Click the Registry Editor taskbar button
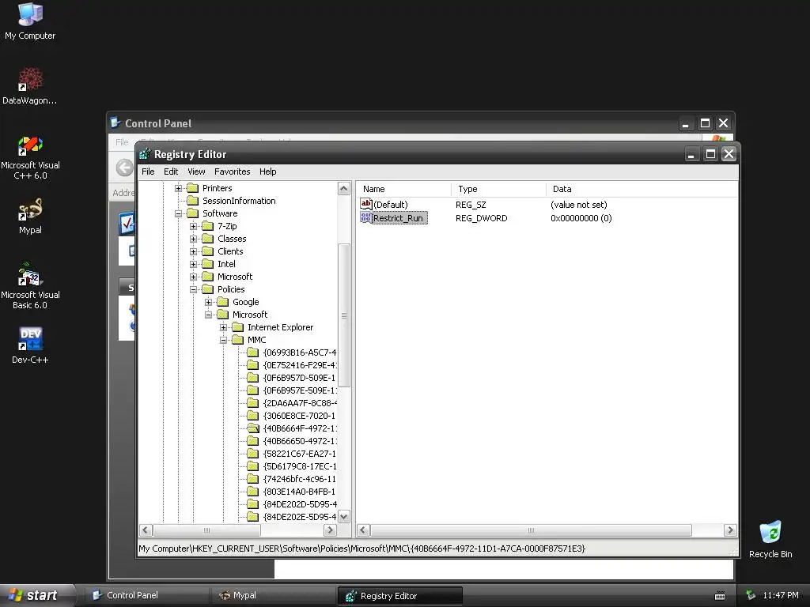This screenshot has height=607, width=810. (399, 596)
